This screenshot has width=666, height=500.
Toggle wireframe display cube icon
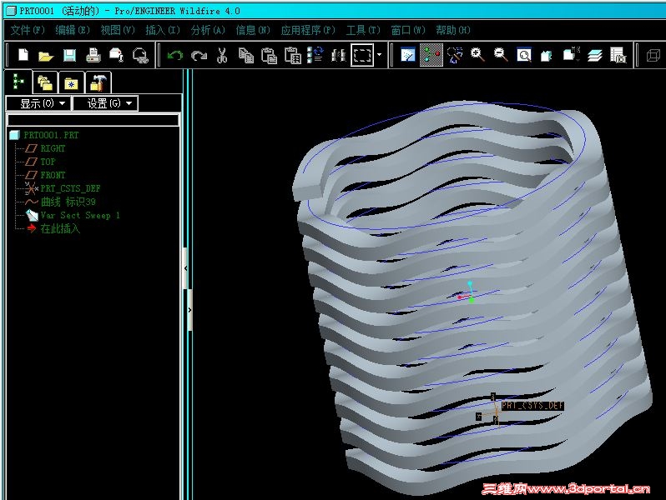pyautogui.click(x=653, y=56)
